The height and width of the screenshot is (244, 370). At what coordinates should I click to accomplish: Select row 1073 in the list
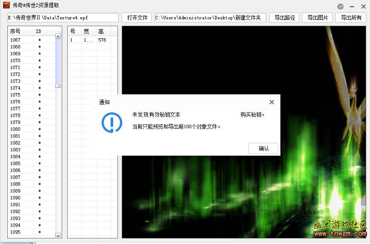coord(31,81)
